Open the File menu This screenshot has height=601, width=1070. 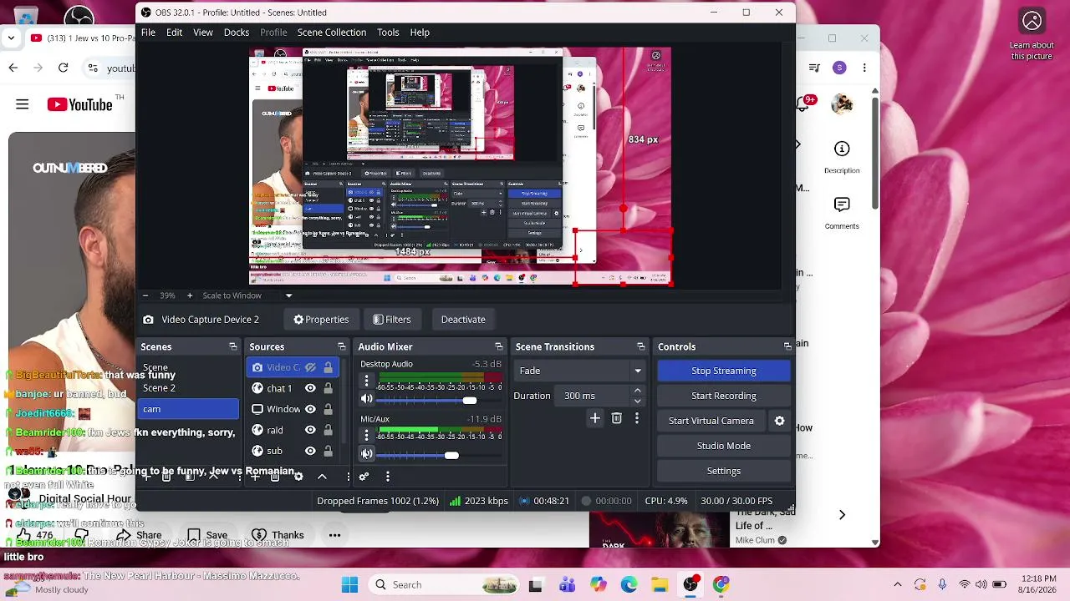click(x=148, y=33)
